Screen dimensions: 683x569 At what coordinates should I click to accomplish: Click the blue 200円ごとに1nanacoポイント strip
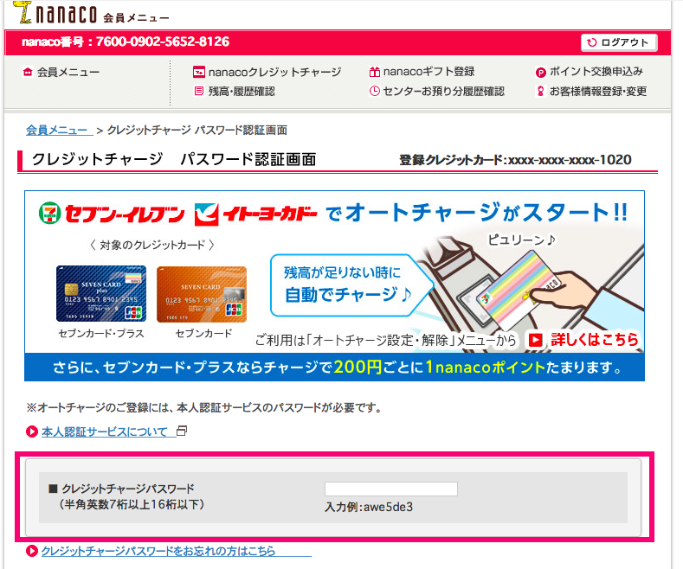334,368
